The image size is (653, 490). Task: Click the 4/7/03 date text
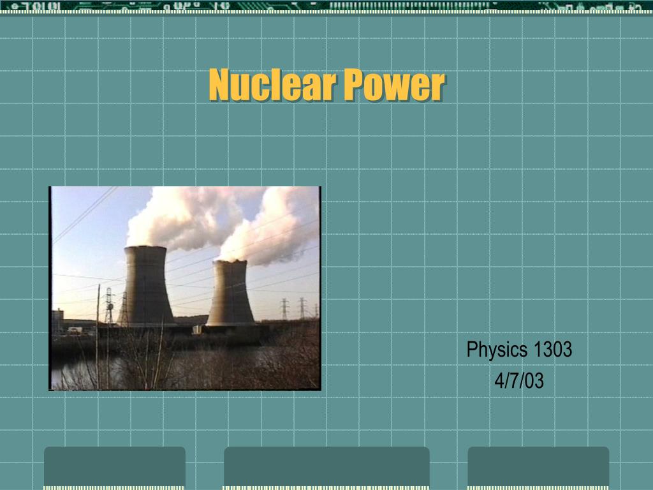(519, 380)
